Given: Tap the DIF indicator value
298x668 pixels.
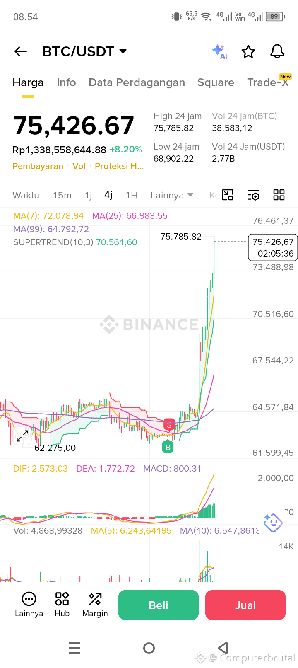Looking at the screenshot, I should (41, 469).
